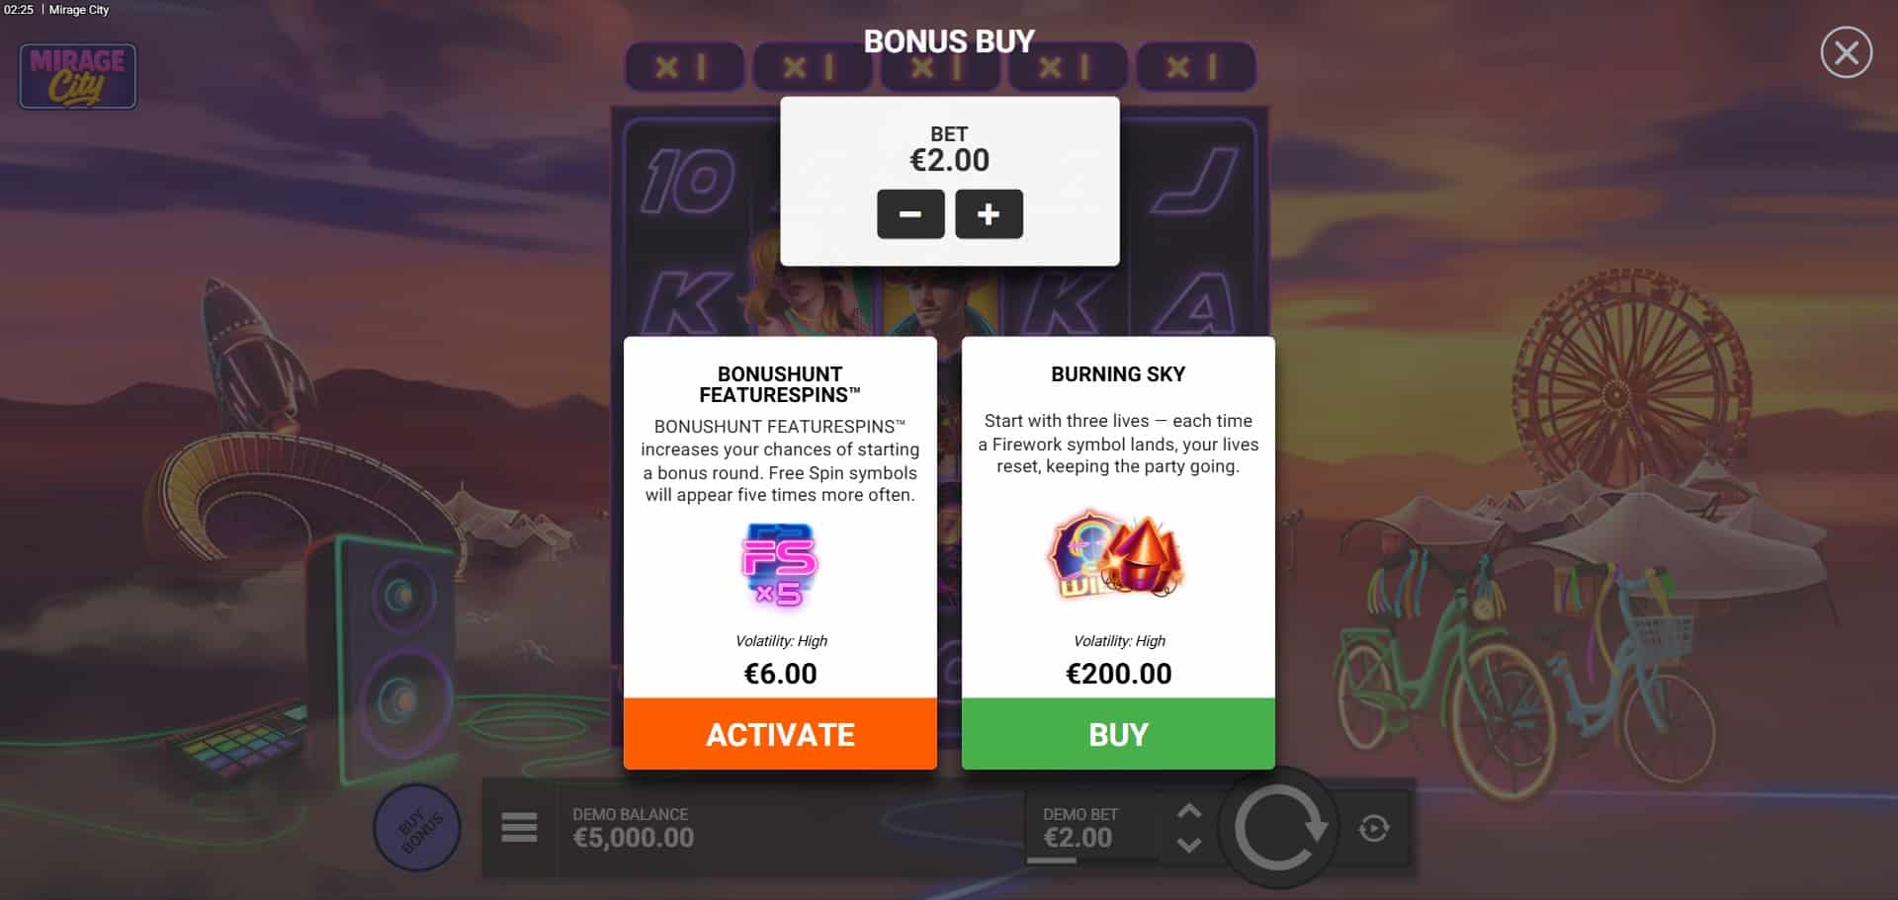Open the autoplay settings icon
This screenshot has width=1898, height=900.
[1374, 828]
